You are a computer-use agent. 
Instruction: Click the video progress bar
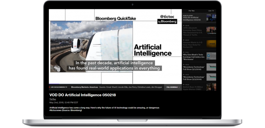tap(115, 84)
